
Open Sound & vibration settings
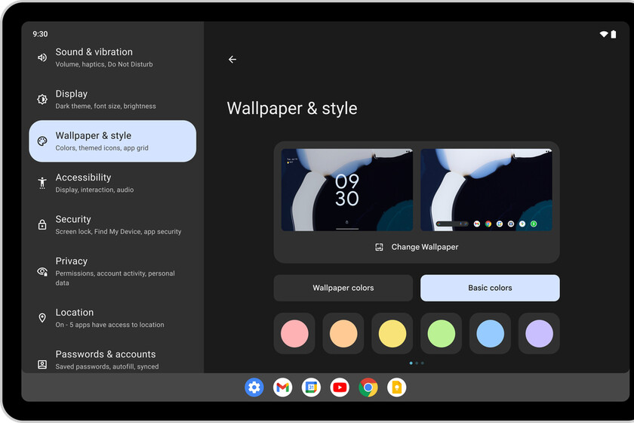point(112,57)
